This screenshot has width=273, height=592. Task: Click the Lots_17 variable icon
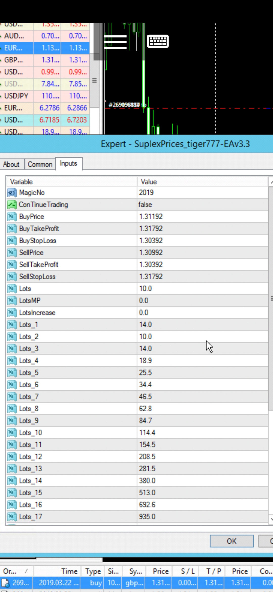[12, 517]
